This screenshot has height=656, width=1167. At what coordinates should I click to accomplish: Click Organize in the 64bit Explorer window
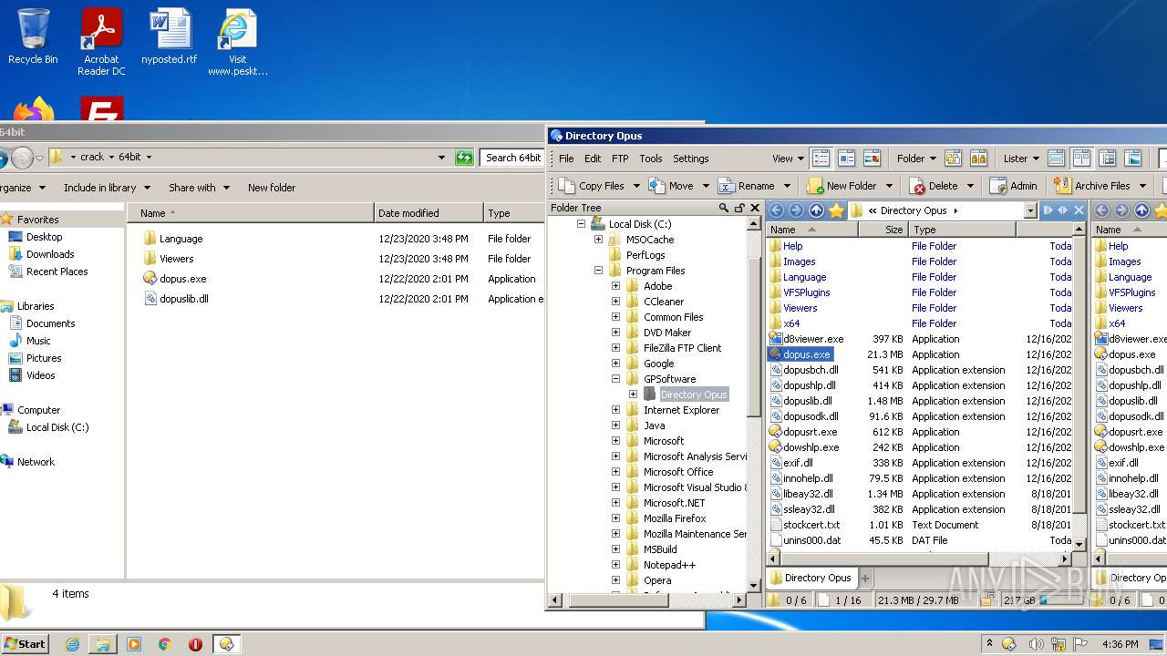22,188
